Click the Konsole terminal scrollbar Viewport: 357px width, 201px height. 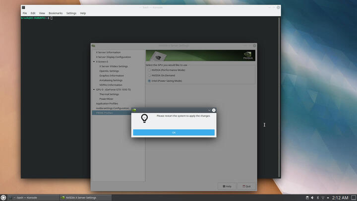coord(279,97)
